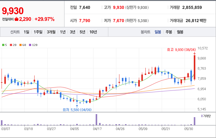Click the 03/18 date axis label
Image resolution: width=216 pixels, height=138 pixels.
[28, 129]
